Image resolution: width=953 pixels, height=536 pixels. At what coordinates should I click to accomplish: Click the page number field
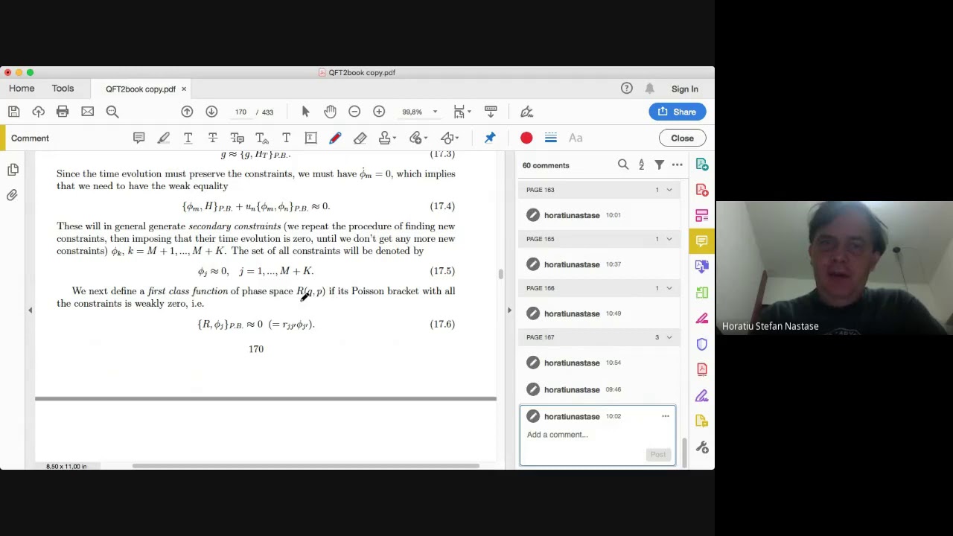coord(240,112)
